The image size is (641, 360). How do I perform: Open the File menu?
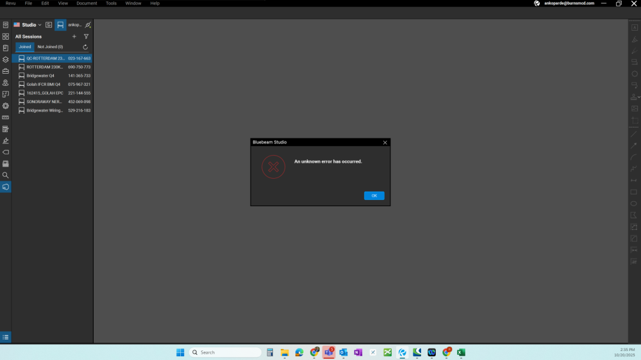point(28,3)
